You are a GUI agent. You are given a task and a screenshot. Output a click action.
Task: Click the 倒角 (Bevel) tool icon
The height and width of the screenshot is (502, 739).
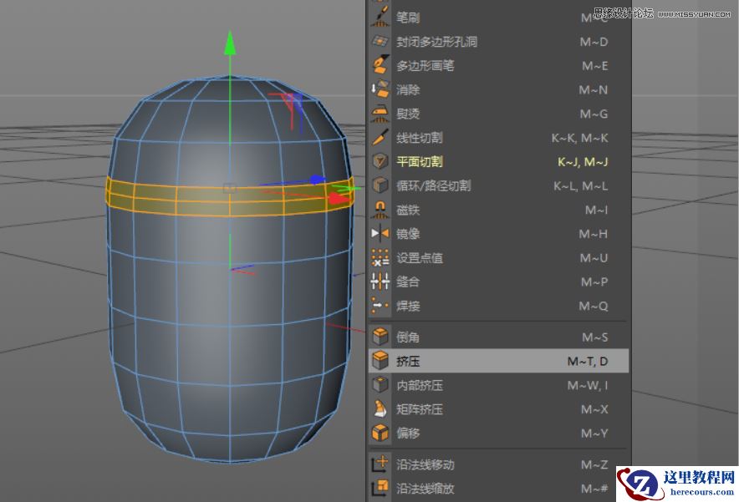pos(379,337)
